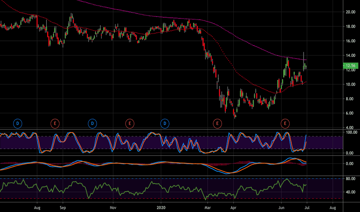This screenshot has height=212, width=360.
Task: Click the 100.00 stochastic scale label
Action: click(352, 132)
